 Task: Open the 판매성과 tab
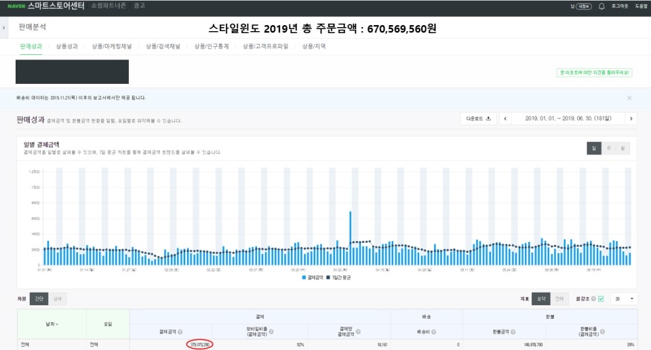click(x=31, y=47)
